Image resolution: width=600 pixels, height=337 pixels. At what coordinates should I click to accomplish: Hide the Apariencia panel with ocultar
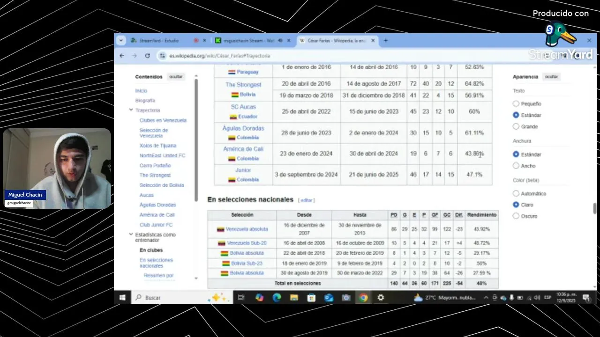[x=551, y=76]
